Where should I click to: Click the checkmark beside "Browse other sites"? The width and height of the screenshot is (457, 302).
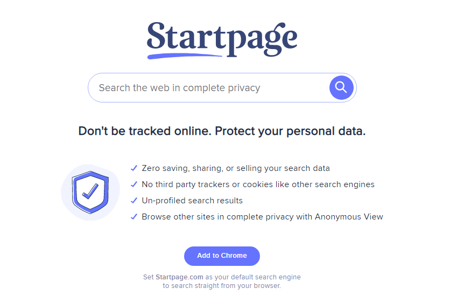tap(134, 217)
